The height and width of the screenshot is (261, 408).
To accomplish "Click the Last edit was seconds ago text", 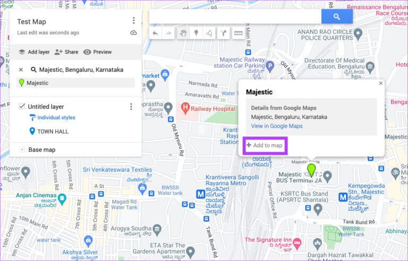I will (x=48, y=33).
